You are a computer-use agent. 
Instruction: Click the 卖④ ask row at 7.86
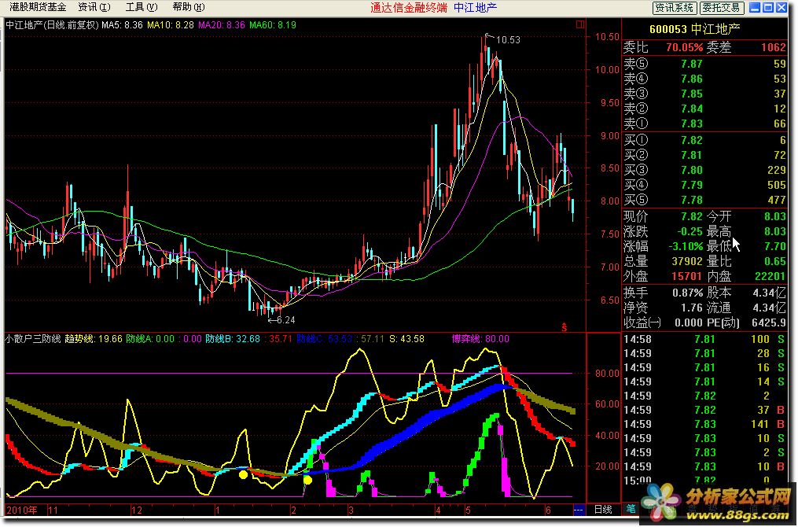tap(705, 79)
